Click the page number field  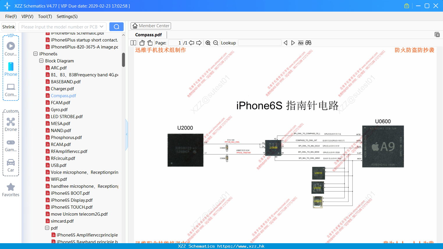pos(175,43)
